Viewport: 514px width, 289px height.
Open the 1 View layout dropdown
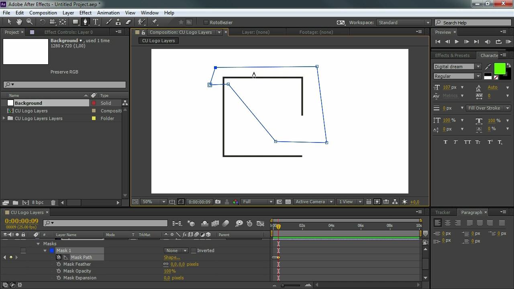point(350,201)
